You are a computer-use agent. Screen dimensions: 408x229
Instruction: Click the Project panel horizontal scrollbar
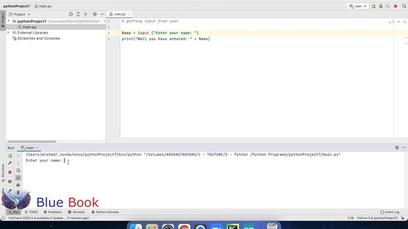point(31,141)
